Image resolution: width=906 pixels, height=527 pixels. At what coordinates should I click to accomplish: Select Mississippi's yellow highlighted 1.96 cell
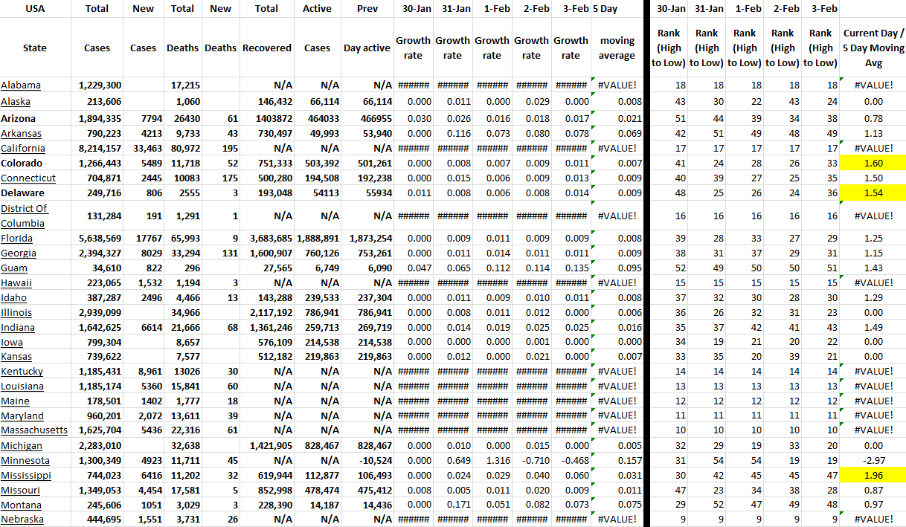pyautogui.click(x=873, y=476)
